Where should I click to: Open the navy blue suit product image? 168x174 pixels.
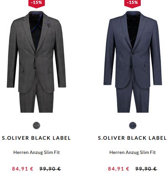pyautogui.click(x=133, y=62)
